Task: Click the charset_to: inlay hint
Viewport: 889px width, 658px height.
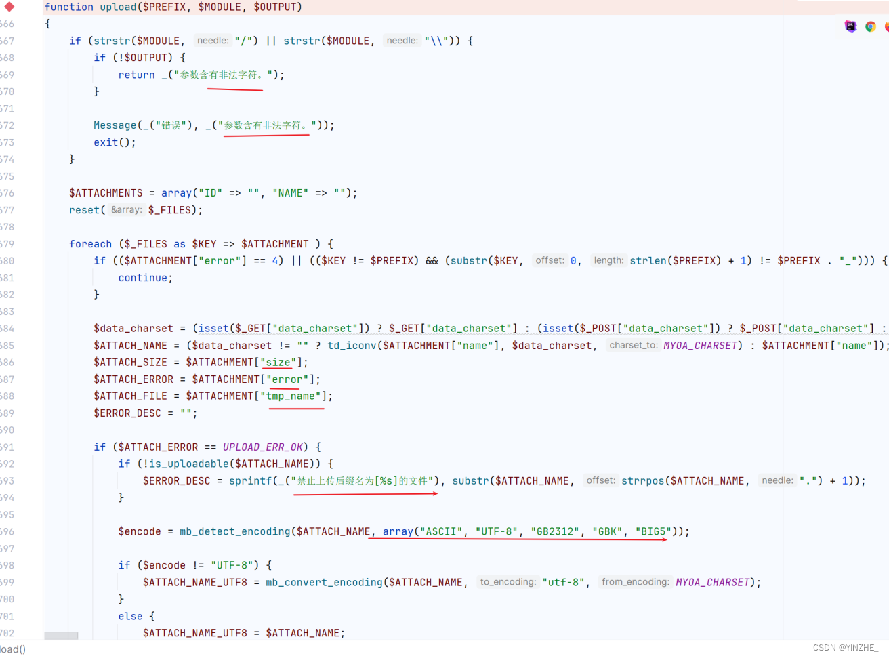Action: [x=634, y=345]
